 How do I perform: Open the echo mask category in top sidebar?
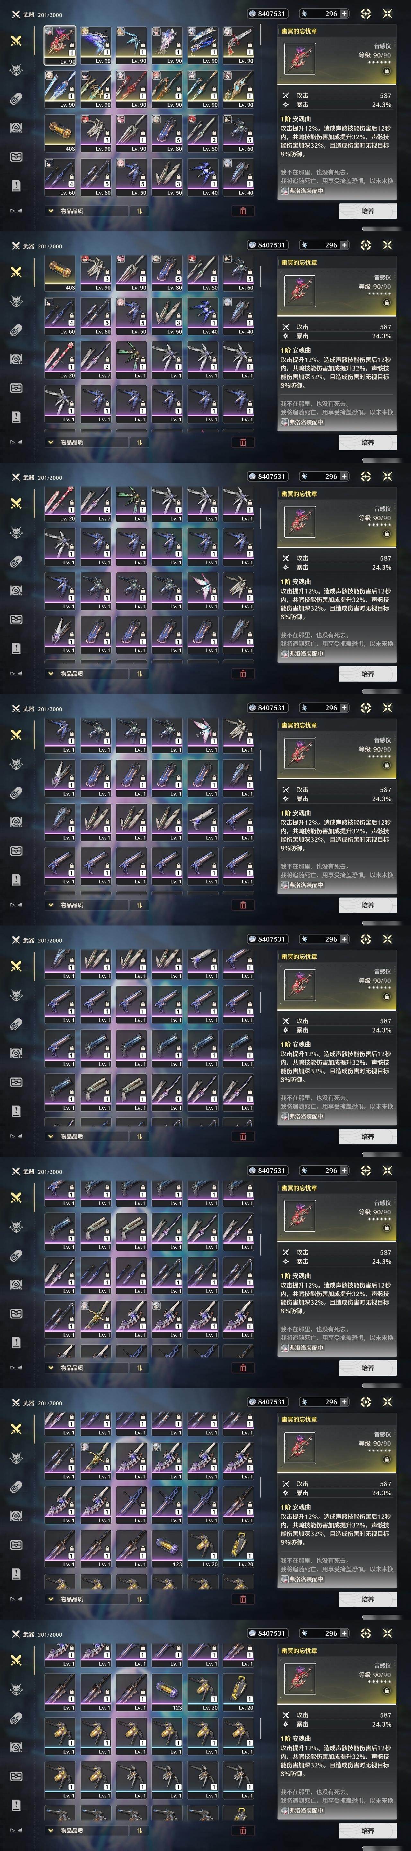[16, 70]
